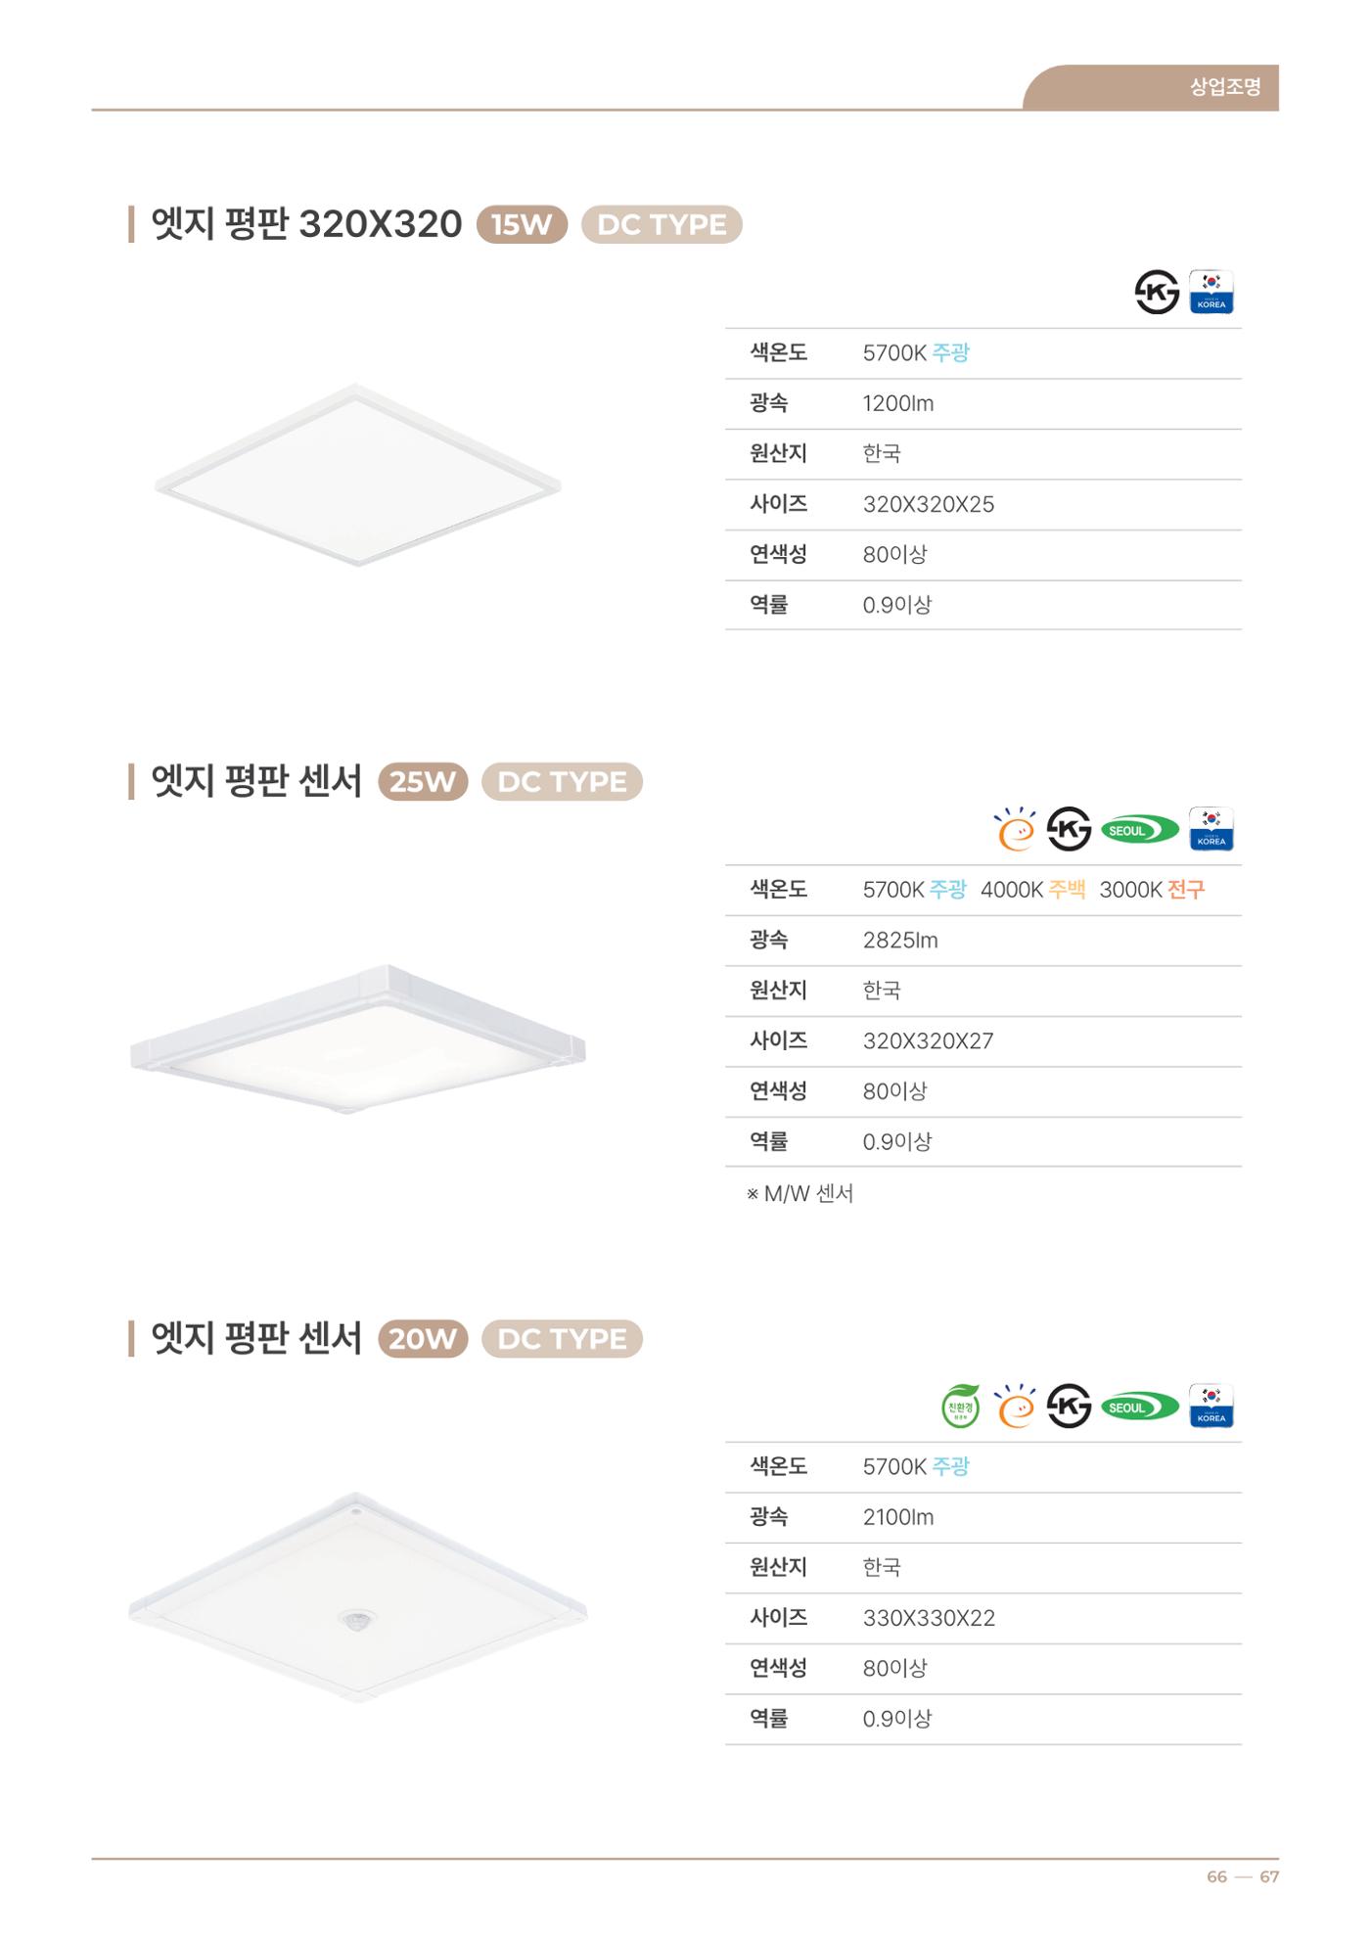Click the green eco-friendly mark on the 20W product

961,1407
